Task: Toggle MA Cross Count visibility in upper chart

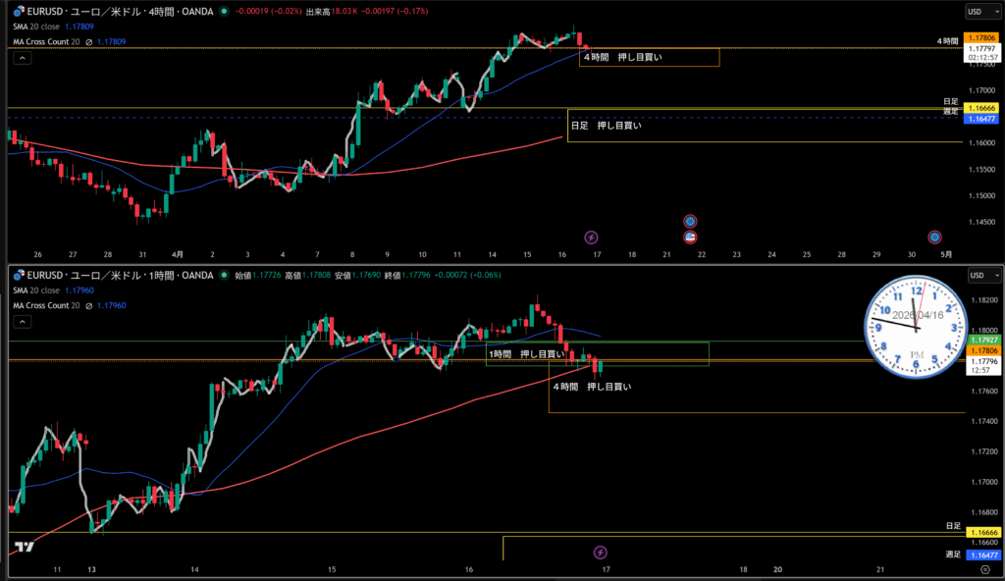Action: (89, 41)
